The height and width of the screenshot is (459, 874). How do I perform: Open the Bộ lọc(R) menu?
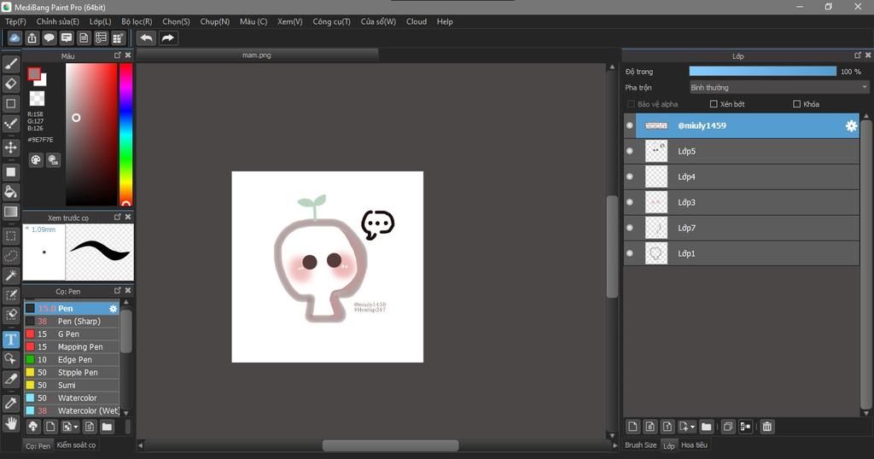(x=137, y=21)
